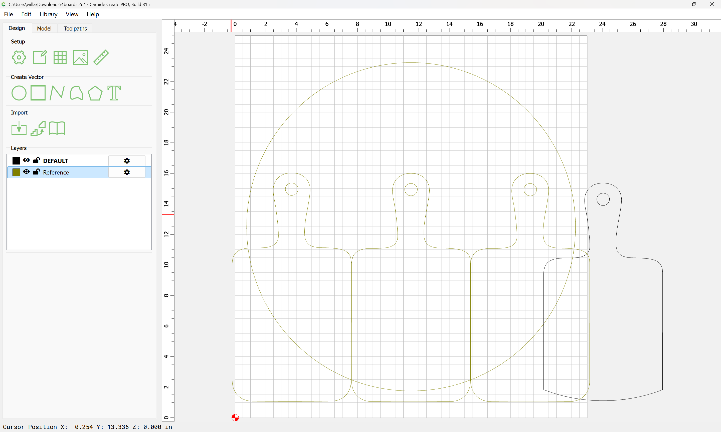The image size is (721, 432).
Task: Click the black DEFAULT layer color swatch
Action: point(16,161)
